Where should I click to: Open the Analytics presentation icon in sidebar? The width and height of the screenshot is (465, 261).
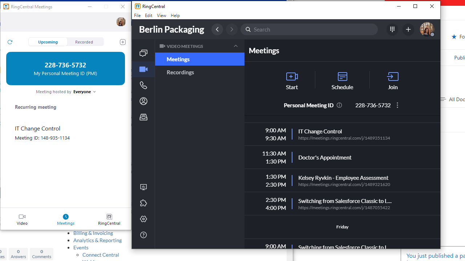pyautogui.click(x=143, y=187)
